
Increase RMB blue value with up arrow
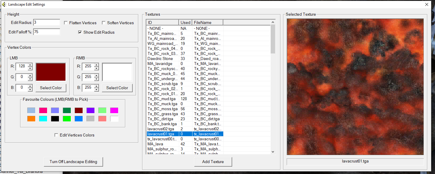pos(96,86)
